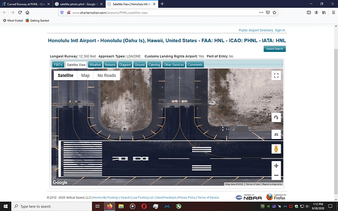Open page actions three-dot menu

261,13
